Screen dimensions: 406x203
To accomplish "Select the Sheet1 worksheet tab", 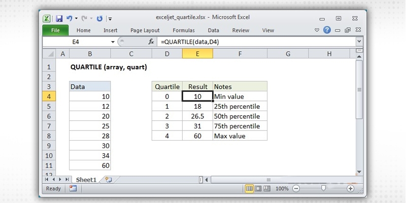I will click(x=87, y=179).
